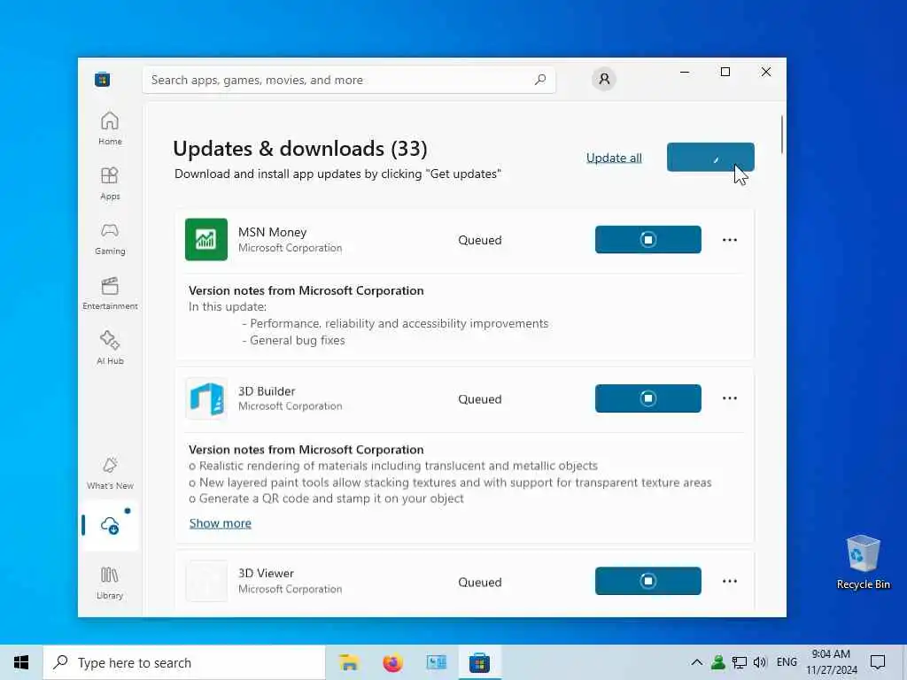The height and width of the screenshot is (680, 907).
Task: Open the Entertainment section in sidebar
Action: point(110,293)
